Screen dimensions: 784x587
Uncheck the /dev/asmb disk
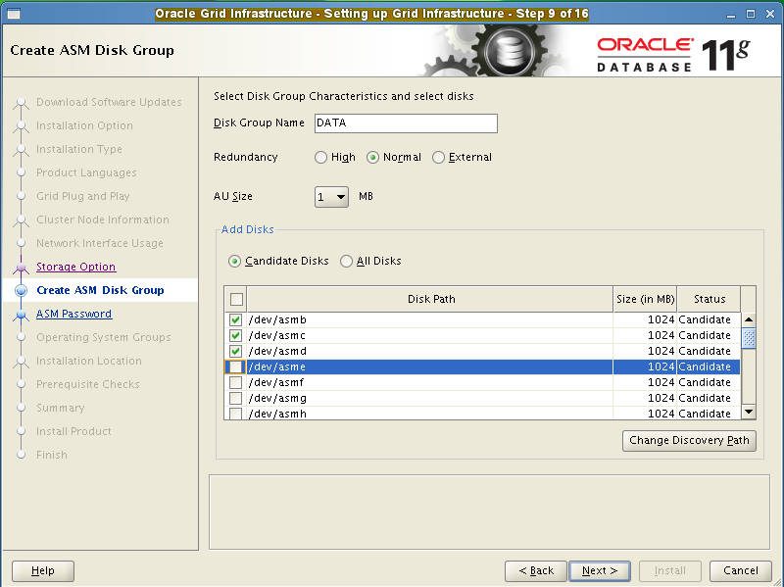coord(238,319)
